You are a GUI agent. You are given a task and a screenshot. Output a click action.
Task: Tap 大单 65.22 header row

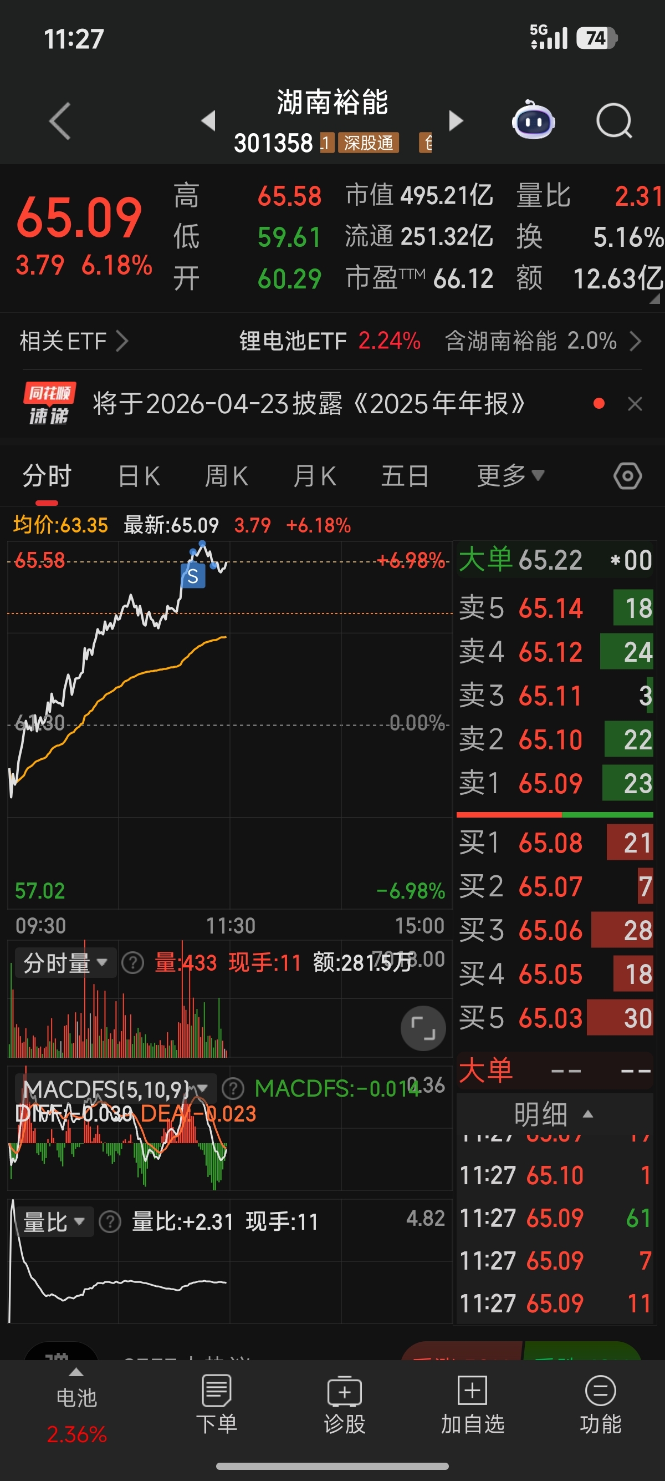(555, 560)
